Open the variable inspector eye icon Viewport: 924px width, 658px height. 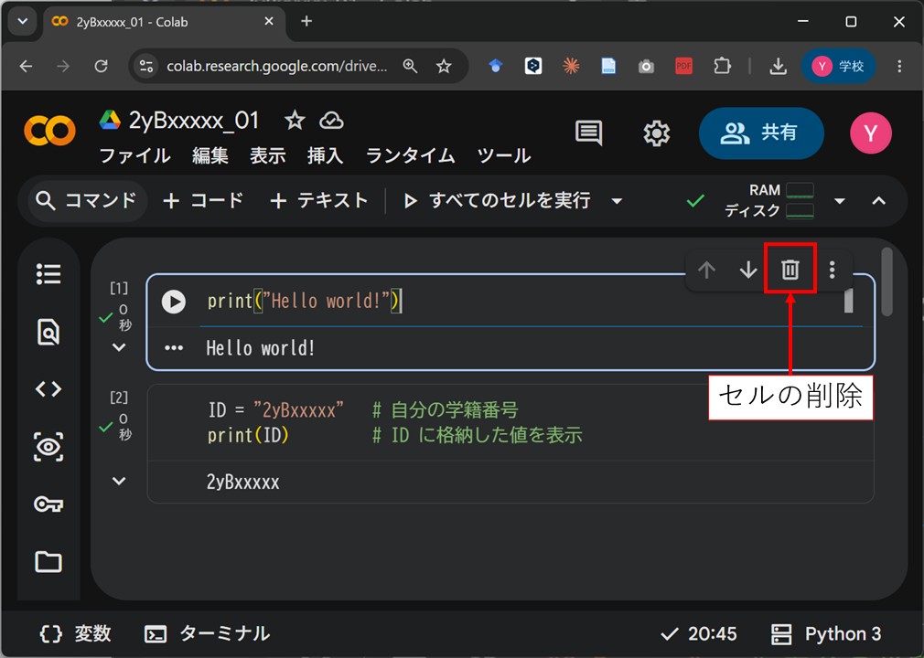(x=48, y=447)
